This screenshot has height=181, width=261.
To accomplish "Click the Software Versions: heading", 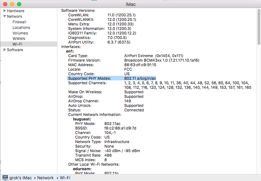I will point(78,10).
